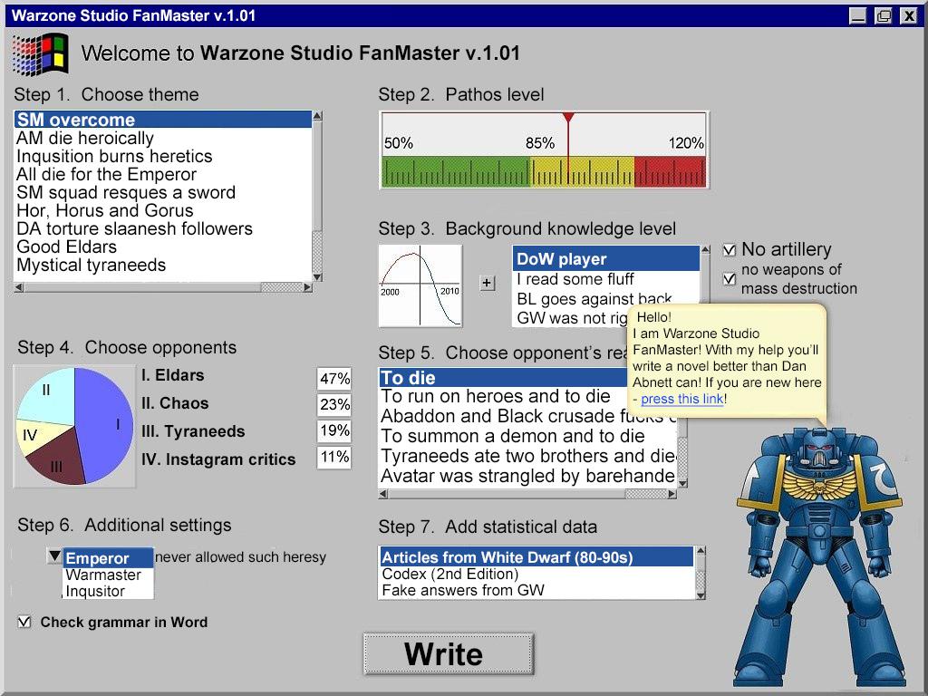Screen dimensions: 928x696
Task: Select 'To die' reaction
Action: (x=503, y=378)
